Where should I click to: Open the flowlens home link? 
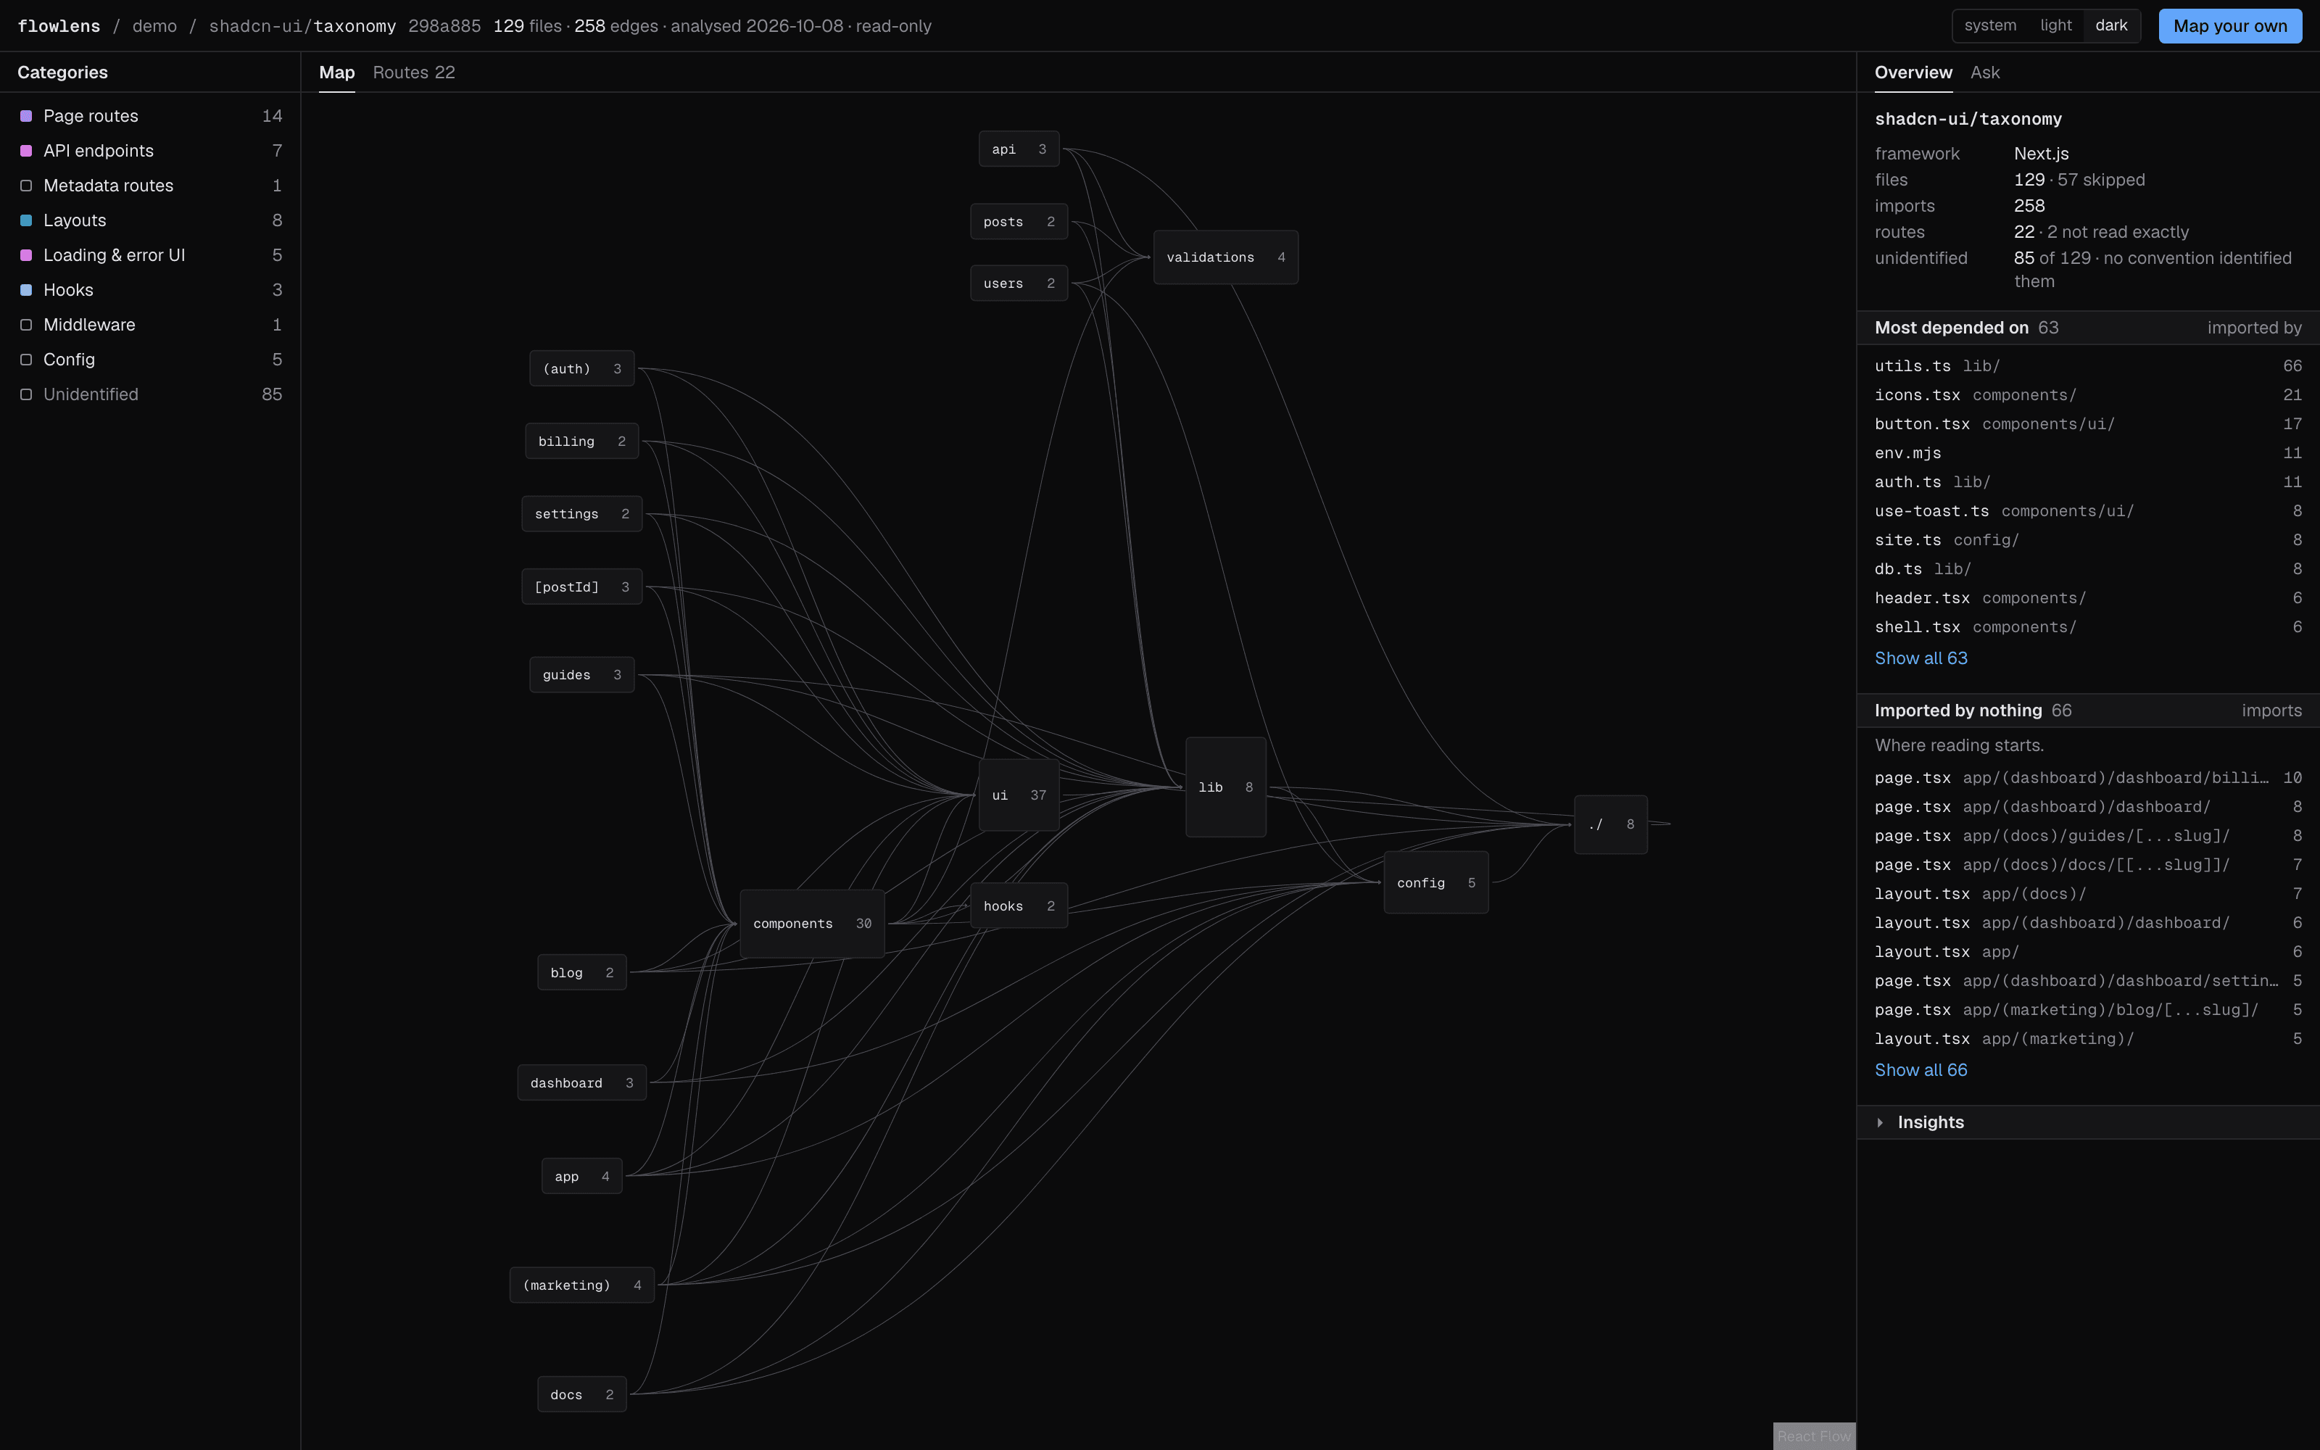[59, 26]
